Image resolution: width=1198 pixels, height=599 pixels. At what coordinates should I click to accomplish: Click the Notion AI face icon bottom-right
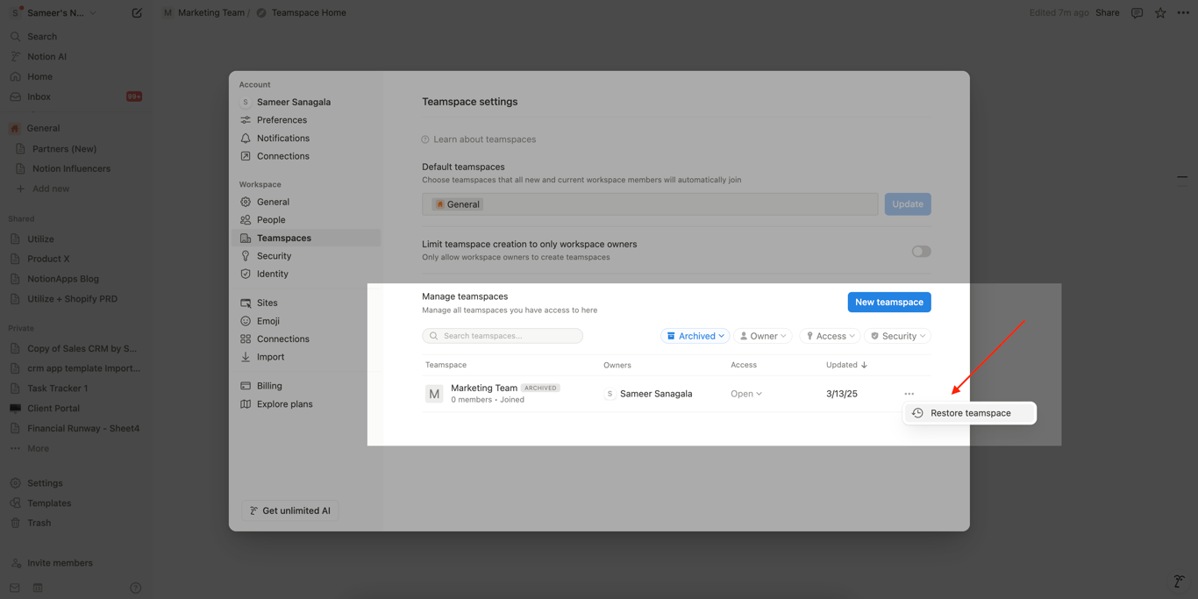(x=1179, y=581)
